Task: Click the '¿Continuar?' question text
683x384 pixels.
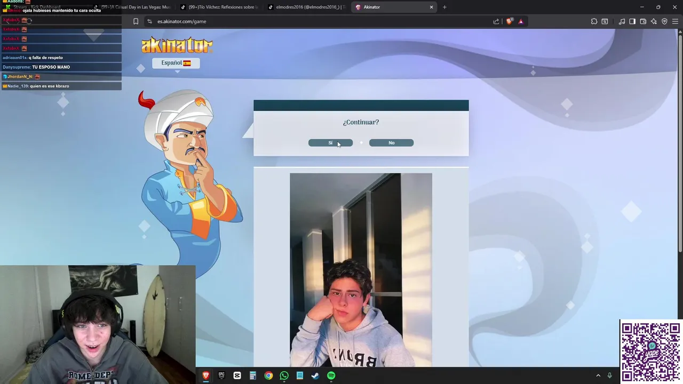Action: 361,122
